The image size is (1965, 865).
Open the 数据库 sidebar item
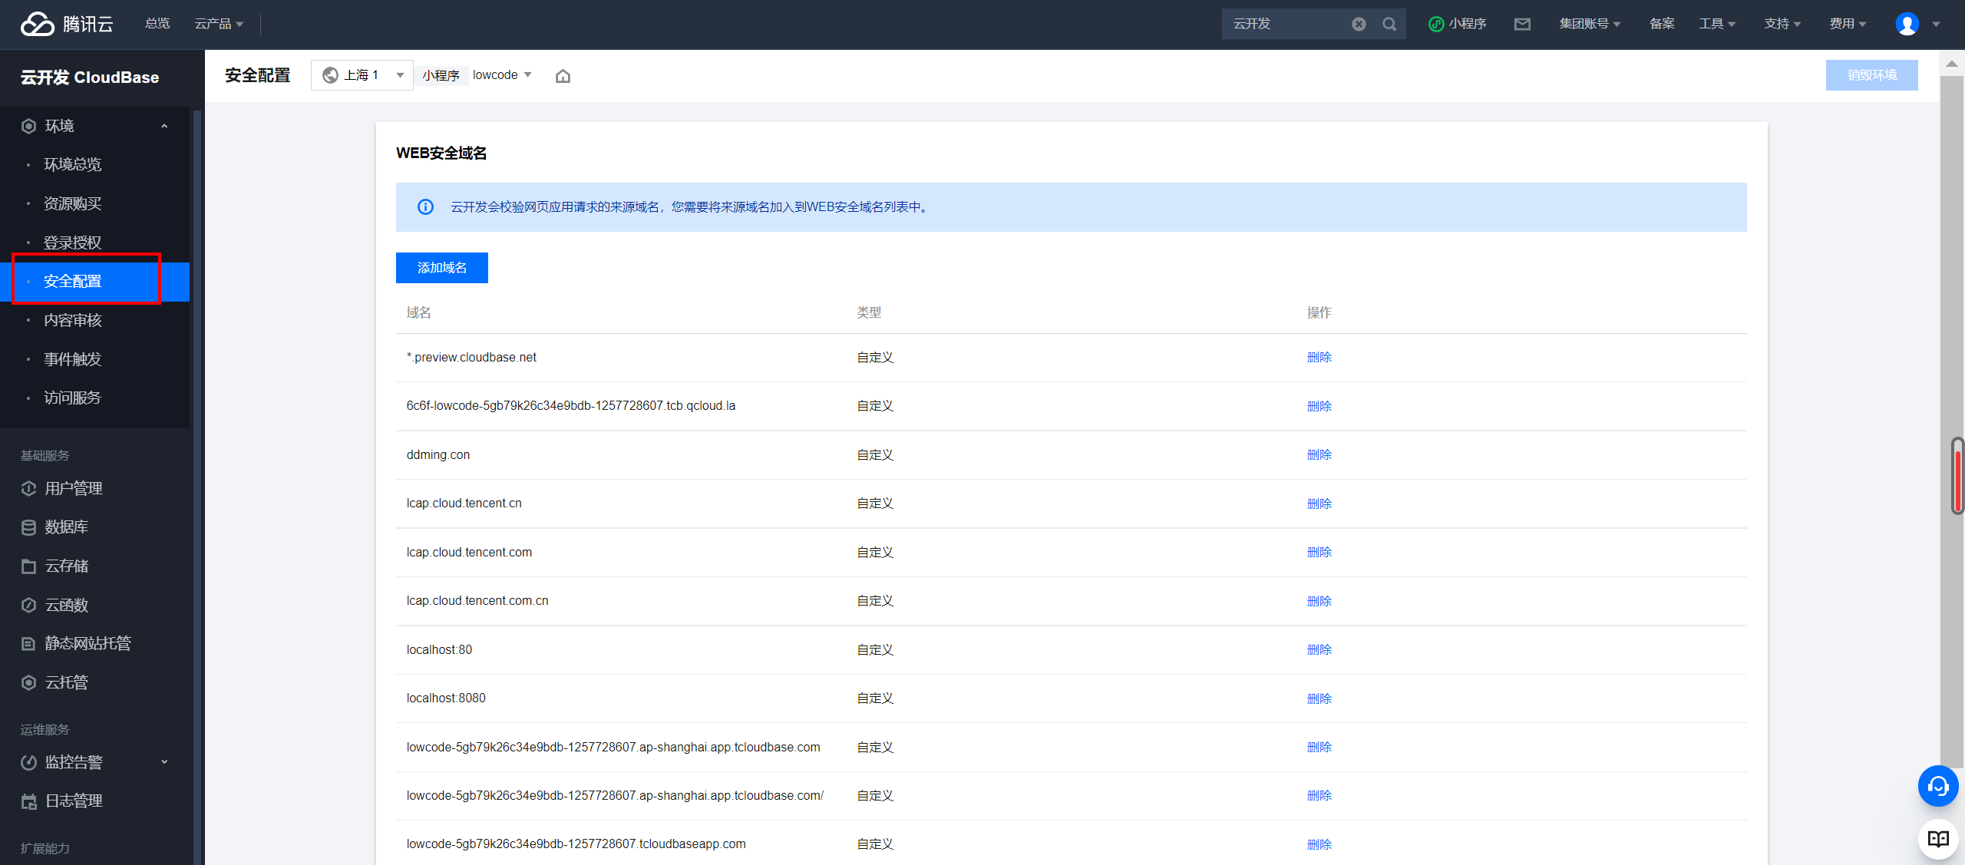(67, 527)
